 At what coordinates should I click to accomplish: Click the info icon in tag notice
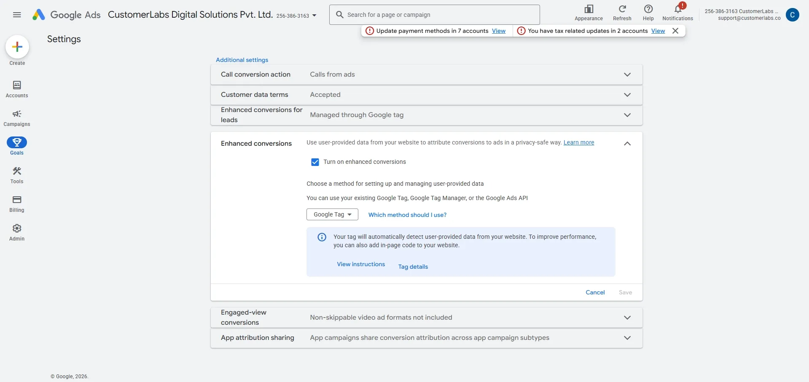322,237
